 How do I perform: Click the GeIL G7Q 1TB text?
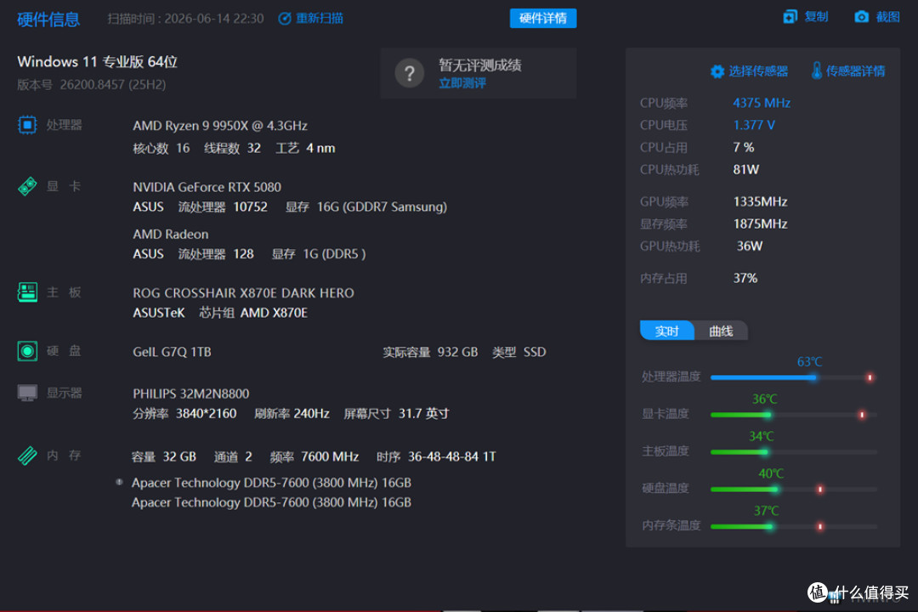click(172, 352)
